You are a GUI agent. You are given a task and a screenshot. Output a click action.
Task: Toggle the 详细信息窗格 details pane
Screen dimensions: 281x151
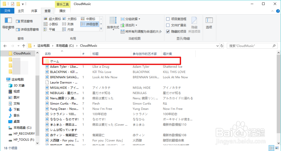27,29
